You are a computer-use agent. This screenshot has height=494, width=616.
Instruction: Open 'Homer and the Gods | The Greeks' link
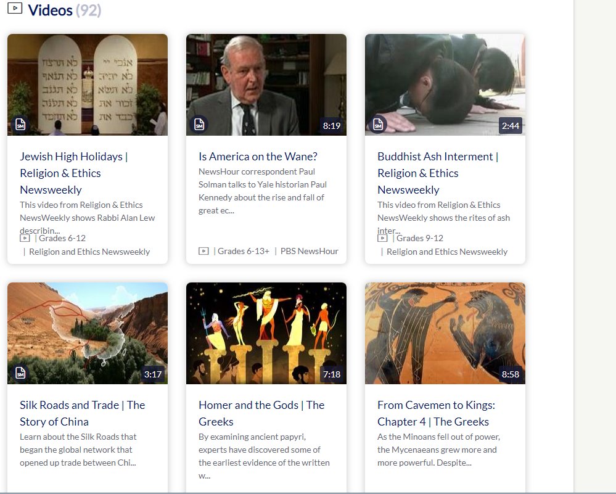(261, 413)
